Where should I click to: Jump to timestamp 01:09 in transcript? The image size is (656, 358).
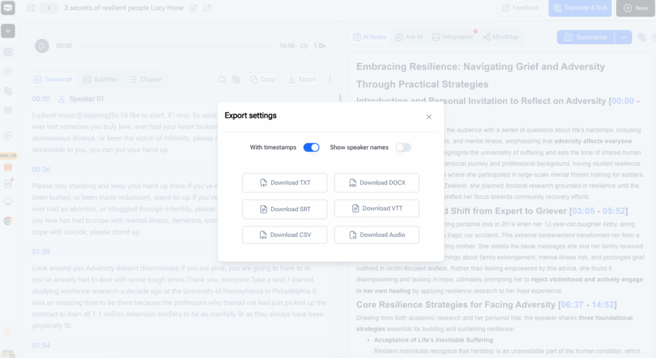click(x=41, y=252)
